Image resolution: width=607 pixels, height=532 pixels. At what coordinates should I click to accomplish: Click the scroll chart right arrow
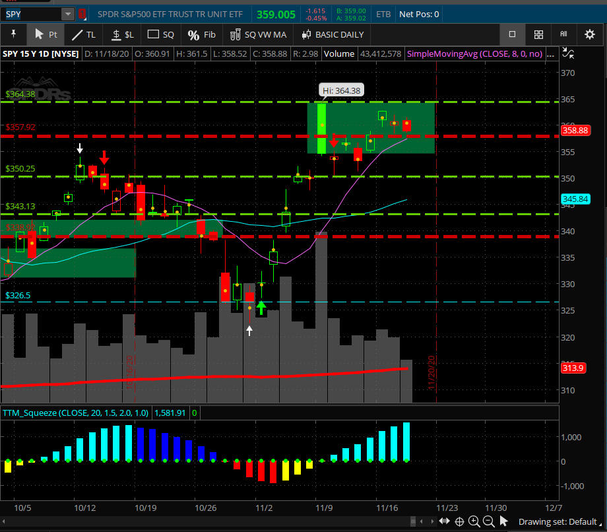pyautogui.click(x=432, y=521)
